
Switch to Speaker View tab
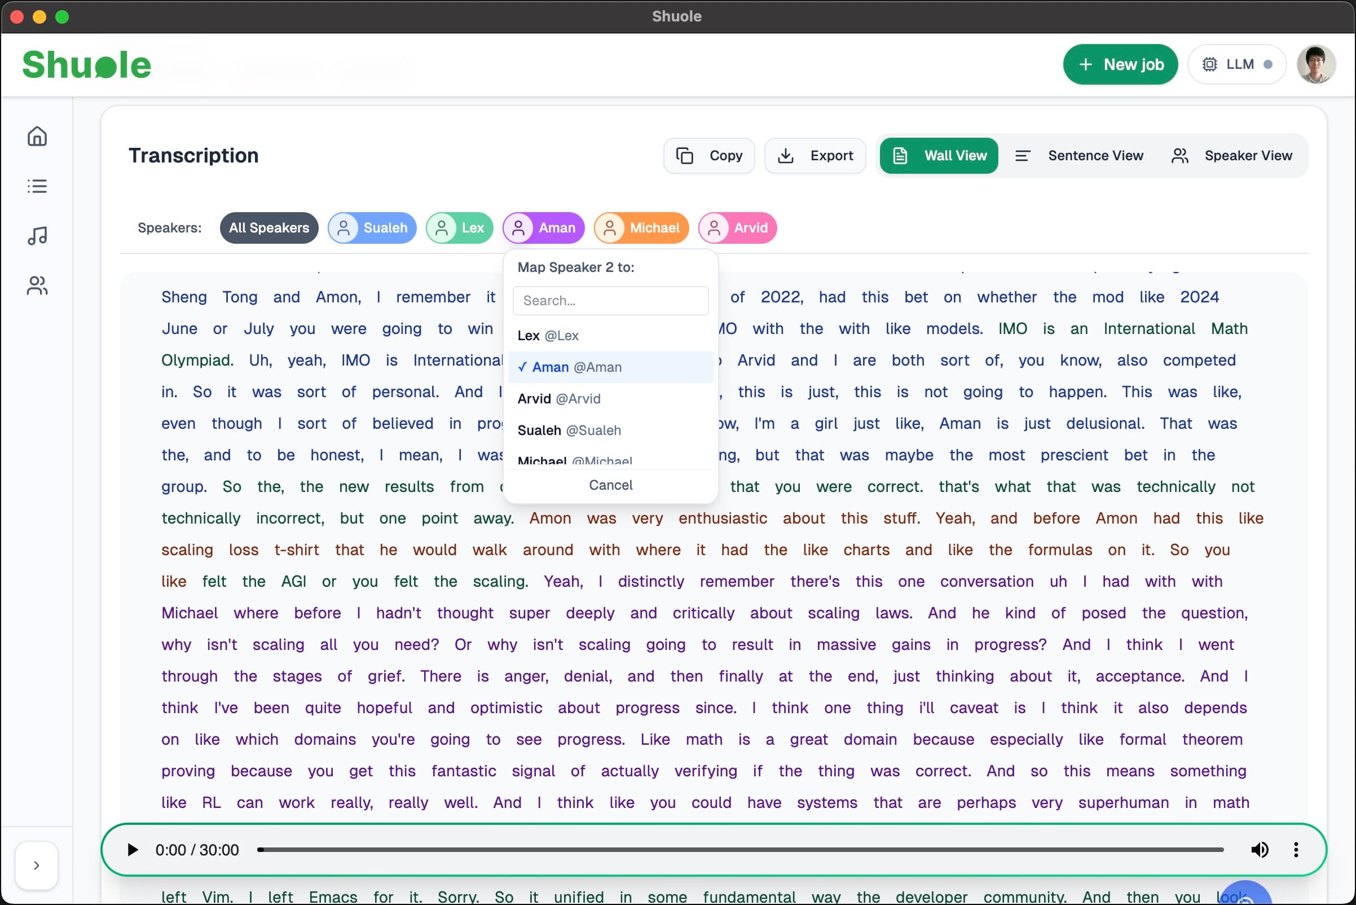[x=1231, y=156]
